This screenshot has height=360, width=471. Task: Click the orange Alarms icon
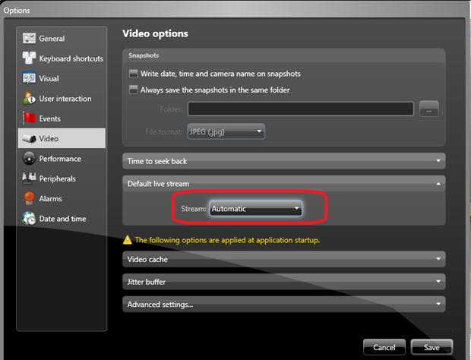(x=29, y=198)
